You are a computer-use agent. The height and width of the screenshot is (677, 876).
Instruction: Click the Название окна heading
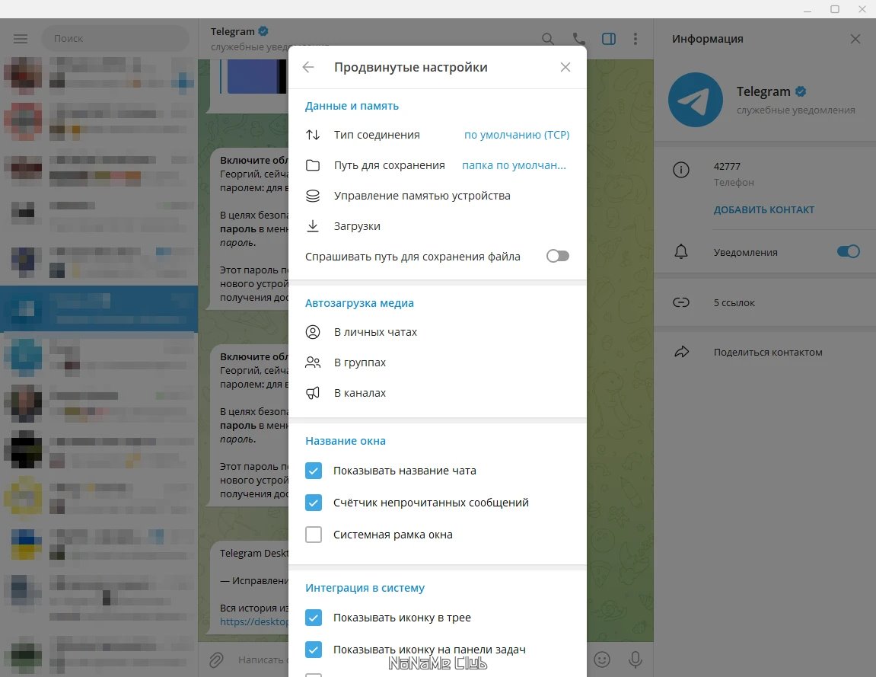click(346, 441)
